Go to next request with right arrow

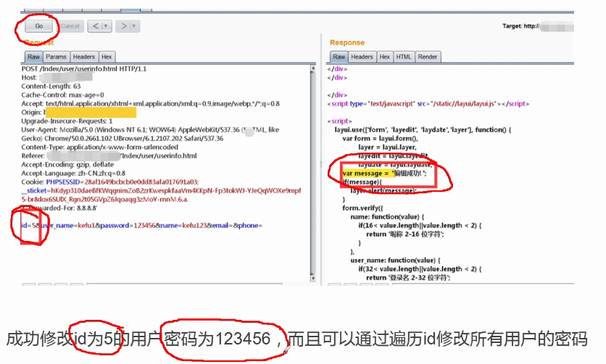[124, 26]
